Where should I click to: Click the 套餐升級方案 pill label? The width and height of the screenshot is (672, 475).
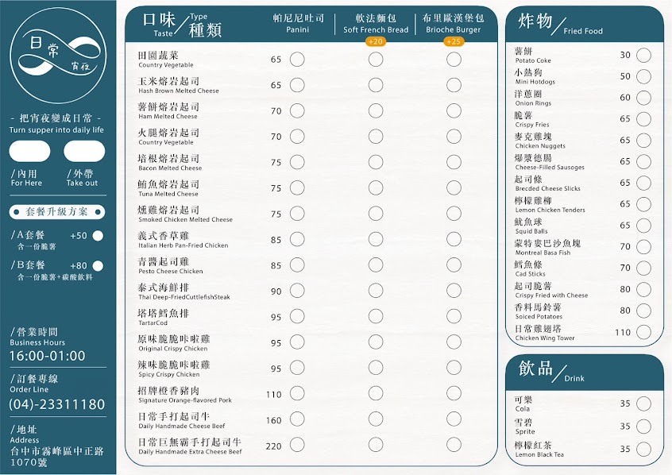pos(57,212)
